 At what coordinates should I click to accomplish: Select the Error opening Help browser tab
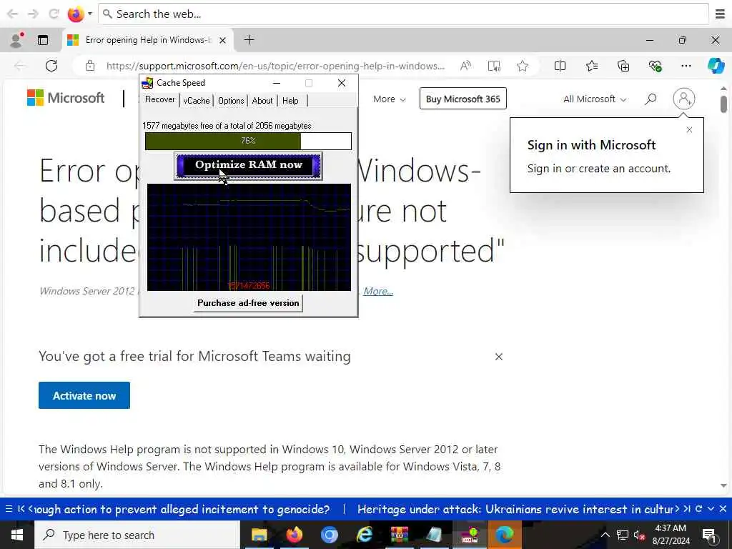[148, 40]
